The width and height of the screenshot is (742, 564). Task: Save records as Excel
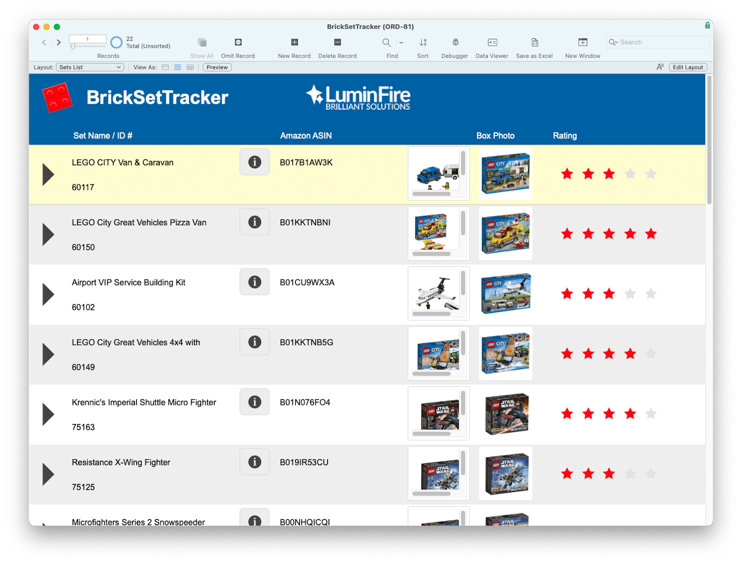(534, 42)
